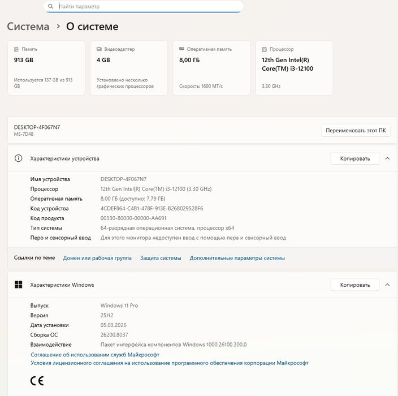Collapse the Характеристики устройства section
This screenshot has width=398, height=396.
(x=387, y=158)
